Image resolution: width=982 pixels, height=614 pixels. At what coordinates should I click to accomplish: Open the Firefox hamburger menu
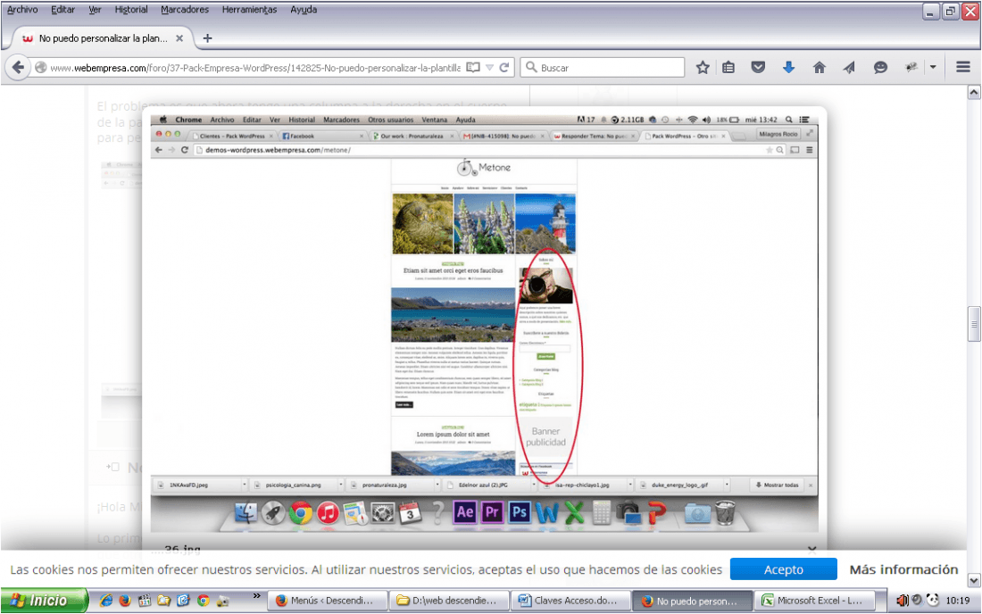[963, 68]
